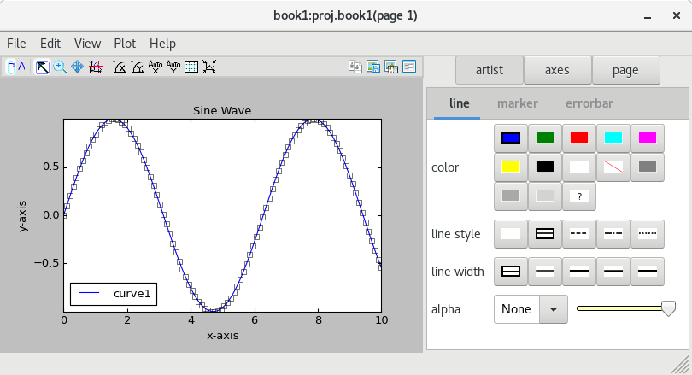This screenshot has width=692, height=375.
Task: Select the first boxed line width option
Action: point(511,272)
